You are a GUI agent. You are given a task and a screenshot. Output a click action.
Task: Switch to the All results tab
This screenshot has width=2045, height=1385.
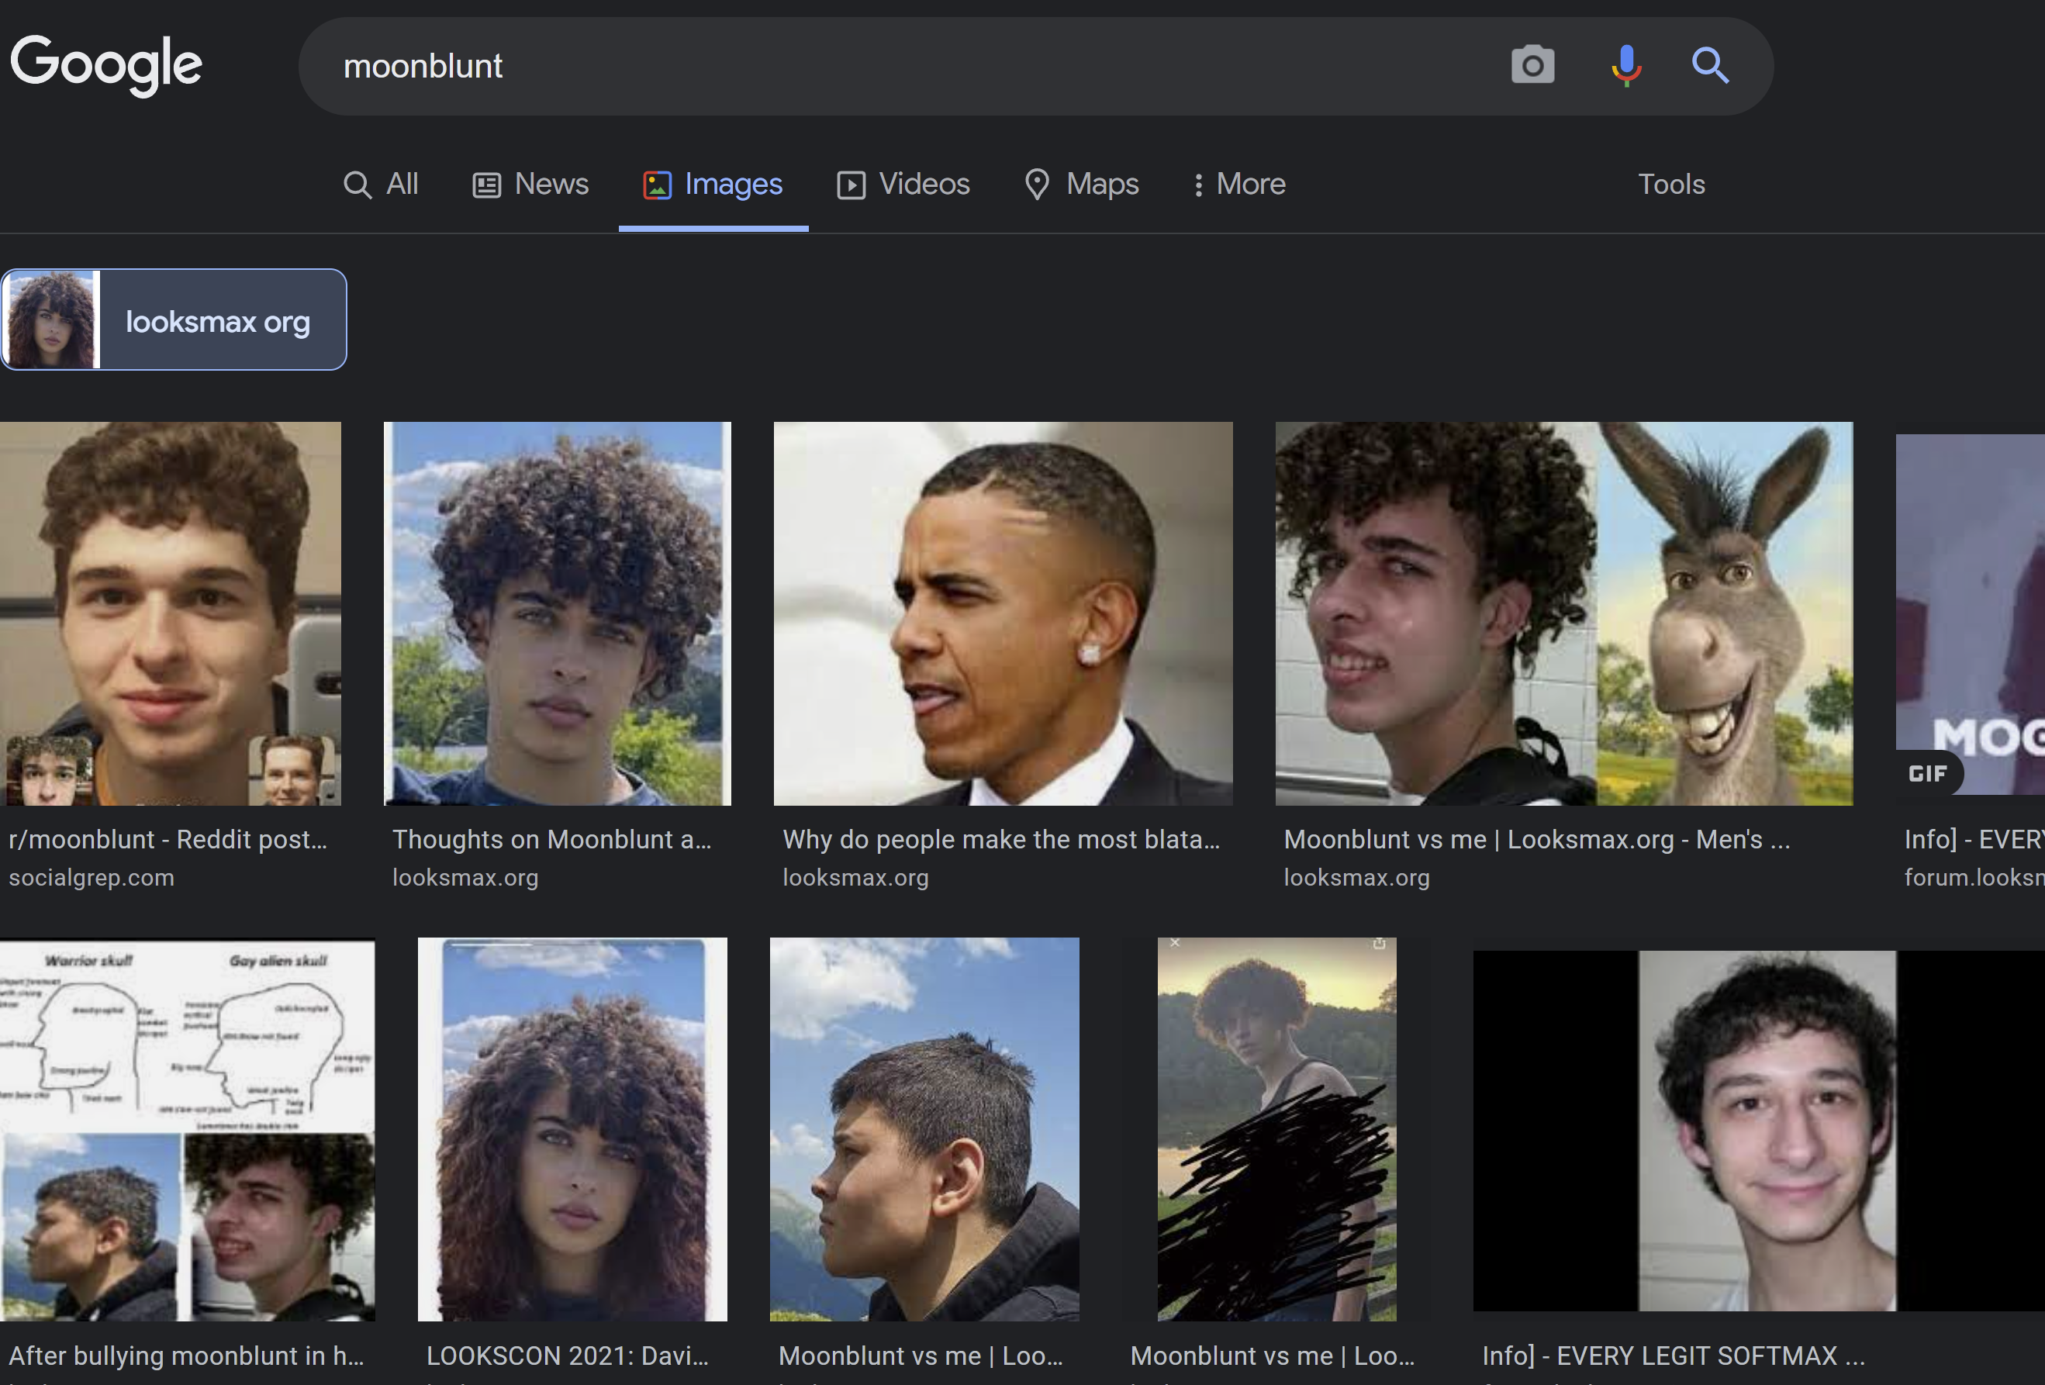pyautogui.click(x=380, y=184)
